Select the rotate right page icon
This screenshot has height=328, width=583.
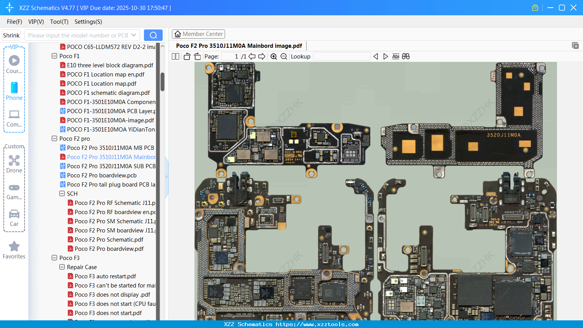[x=197, y=56]
